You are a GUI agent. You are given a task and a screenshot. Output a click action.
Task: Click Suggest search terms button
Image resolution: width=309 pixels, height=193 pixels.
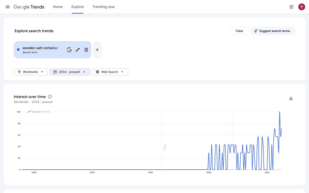point(272,31)
